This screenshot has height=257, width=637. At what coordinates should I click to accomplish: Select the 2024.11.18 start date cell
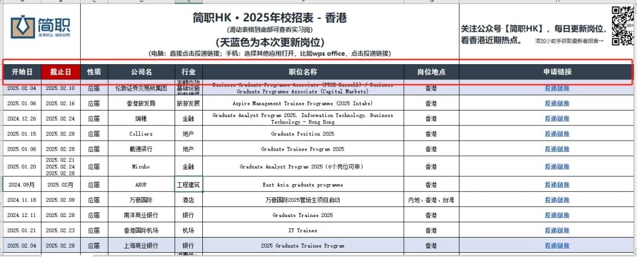(x=22, y=200)
